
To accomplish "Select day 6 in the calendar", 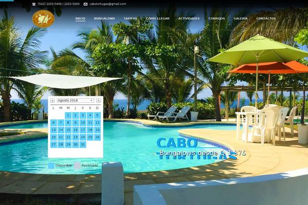I will point(53,122).
